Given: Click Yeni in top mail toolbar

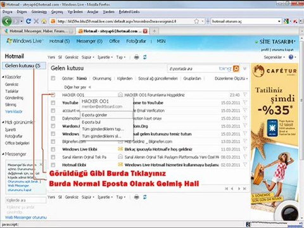Looking at the screenshot, I should [x=51, y=57].
